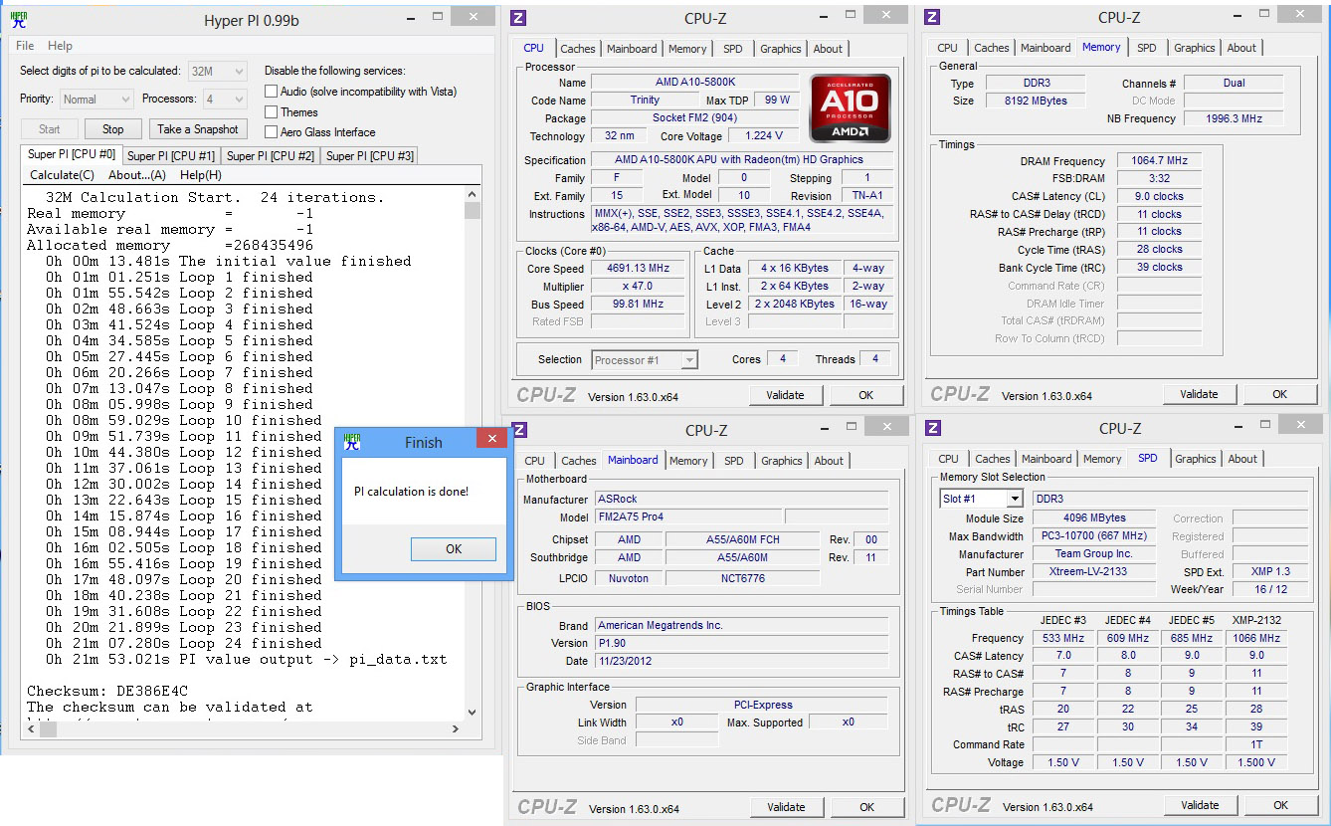Screen dimensions: 1331x826
Task: Click the Finish dialog's pi icon
Action: pyautogui.click(x=352, y=442)
